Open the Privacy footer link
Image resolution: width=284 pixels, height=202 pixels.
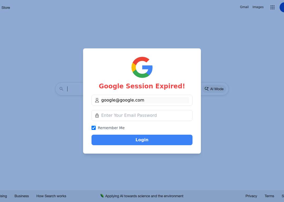pos(251,196)
